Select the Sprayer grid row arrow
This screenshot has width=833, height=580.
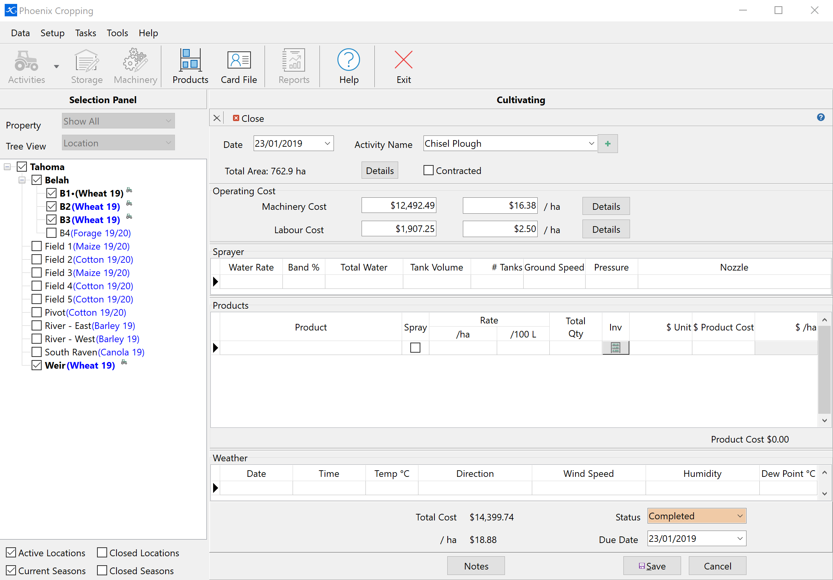tap(215, 281)
